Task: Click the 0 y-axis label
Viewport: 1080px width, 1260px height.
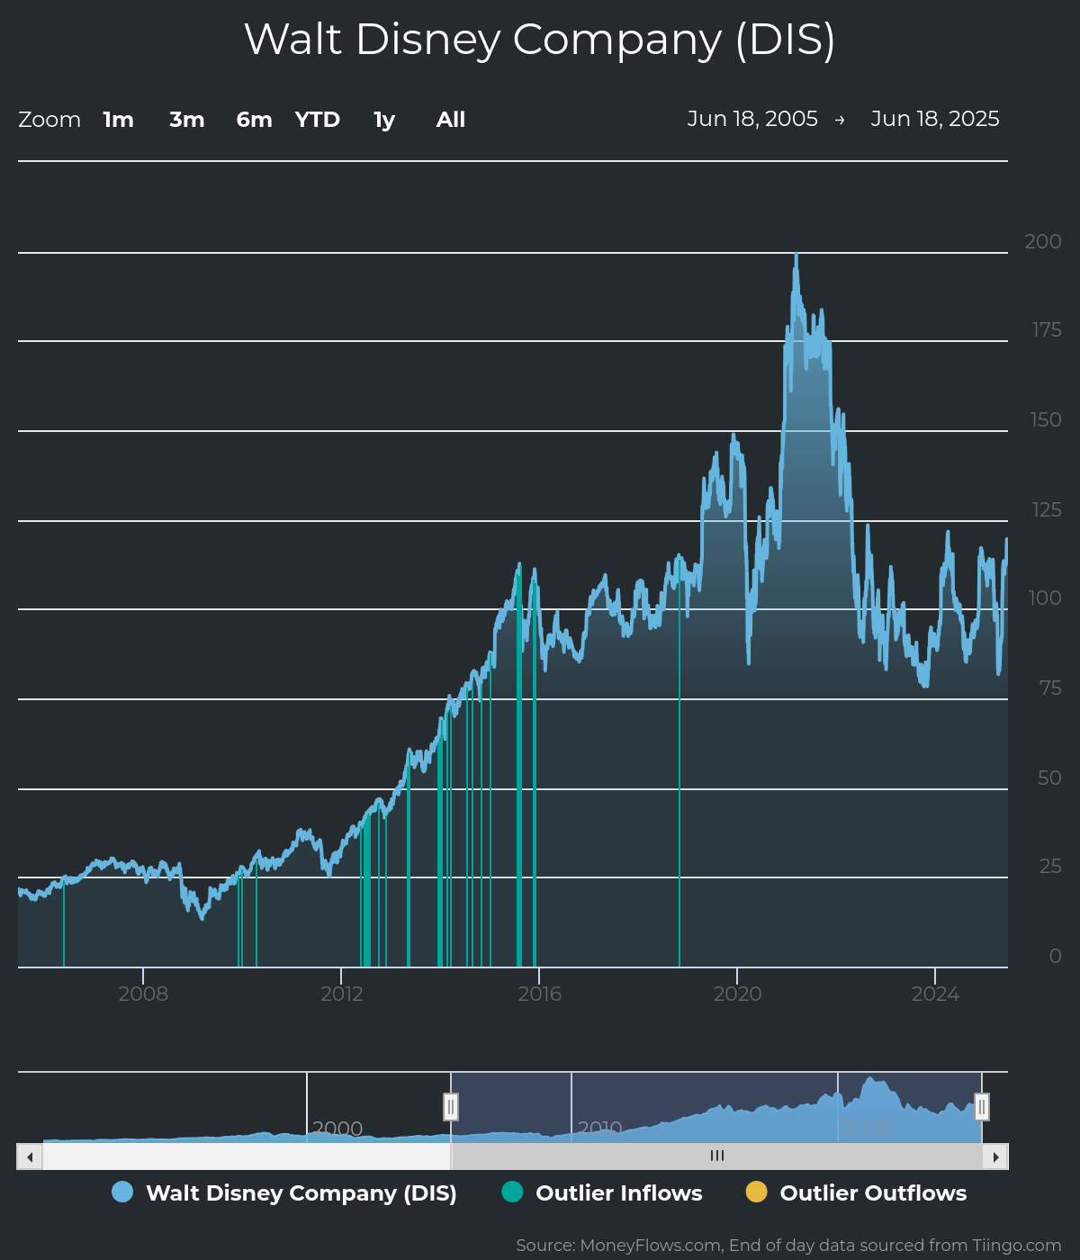Action: tap(1056, 957)
